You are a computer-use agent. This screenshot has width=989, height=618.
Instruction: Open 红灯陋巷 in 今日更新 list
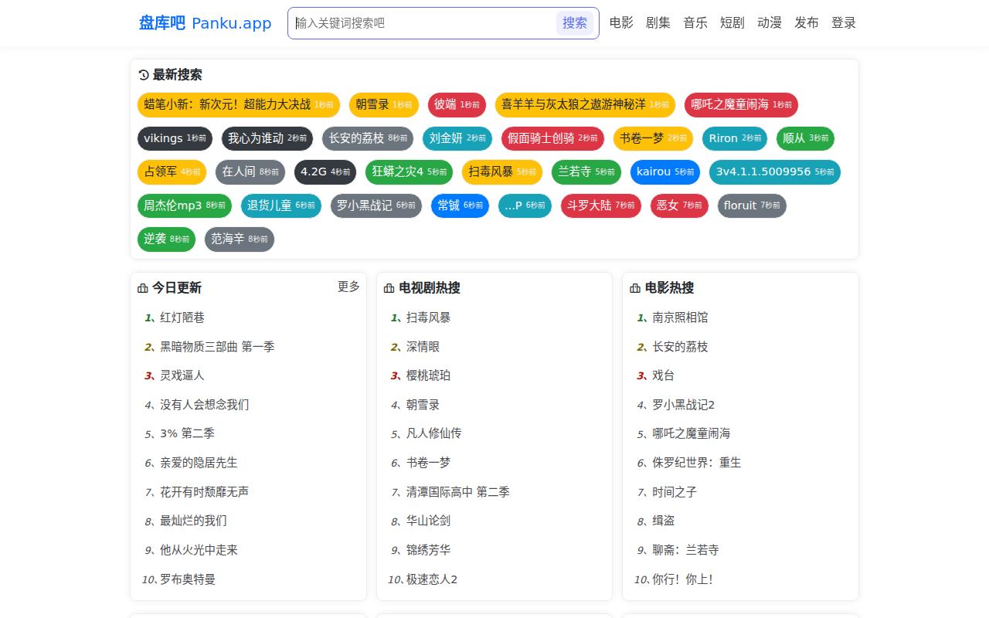click(182, 317)
